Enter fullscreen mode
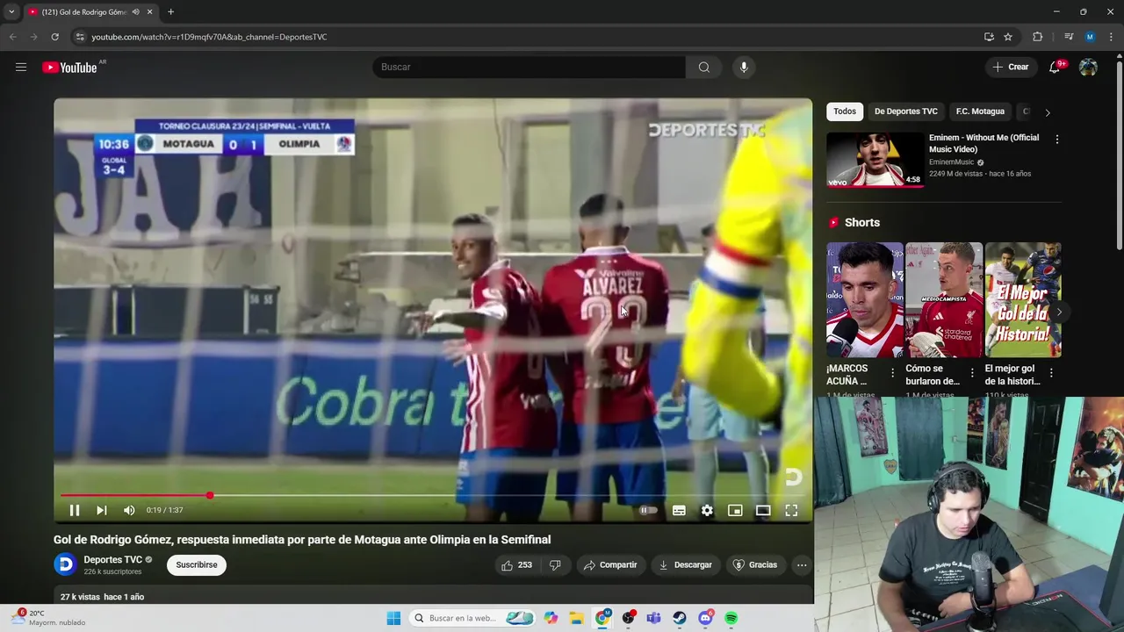This screenshot has width=1124, height=632. [x=791, y=510]
